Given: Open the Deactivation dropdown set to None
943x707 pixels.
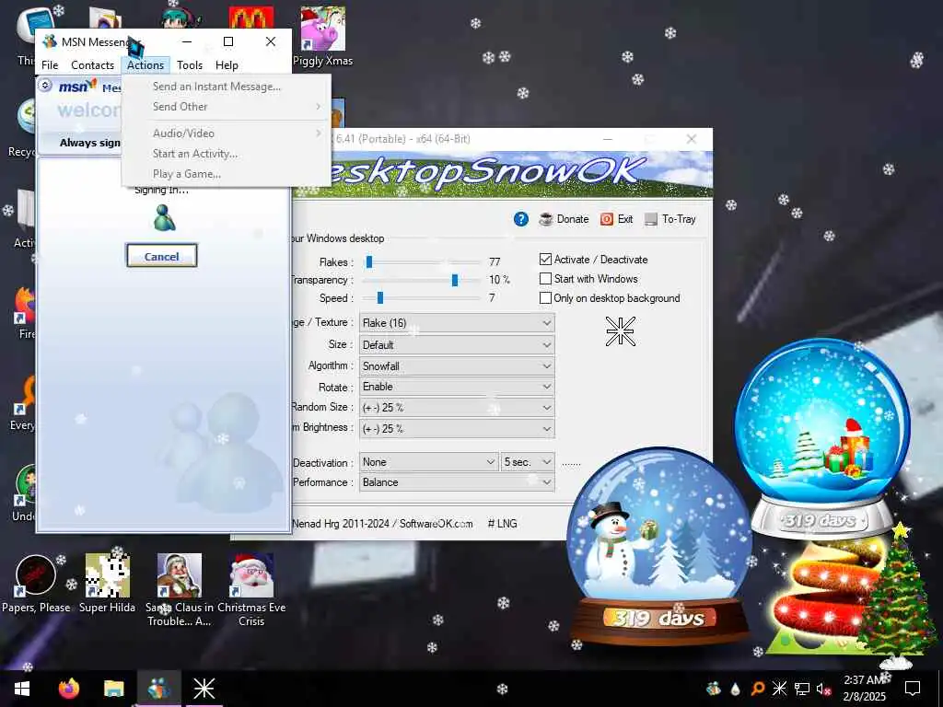Looking at the screenshot, I should (x=429, y=462).
